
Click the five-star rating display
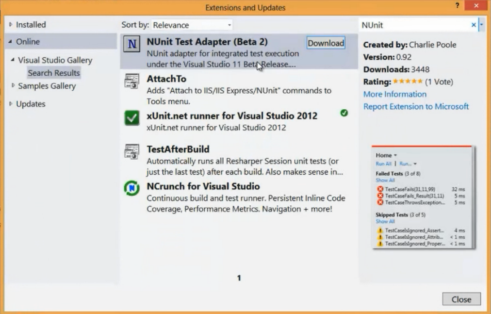408,82
